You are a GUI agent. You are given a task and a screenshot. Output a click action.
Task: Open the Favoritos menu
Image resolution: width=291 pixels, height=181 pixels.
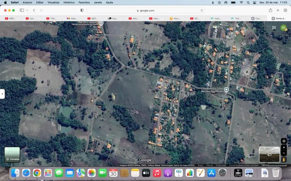[84, 2]
